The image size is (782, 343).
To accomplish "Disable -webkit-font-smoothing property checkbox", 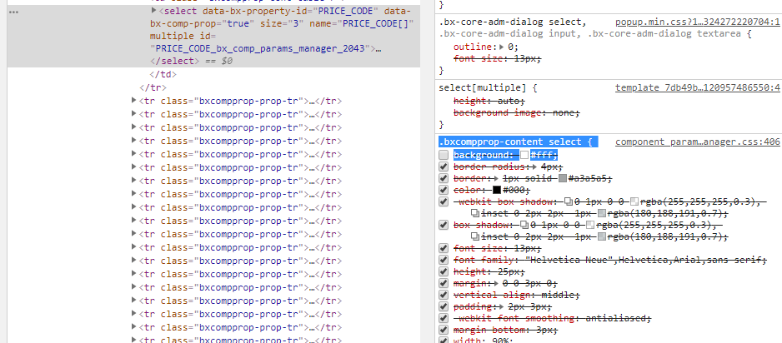I will (x=444, y=318).
